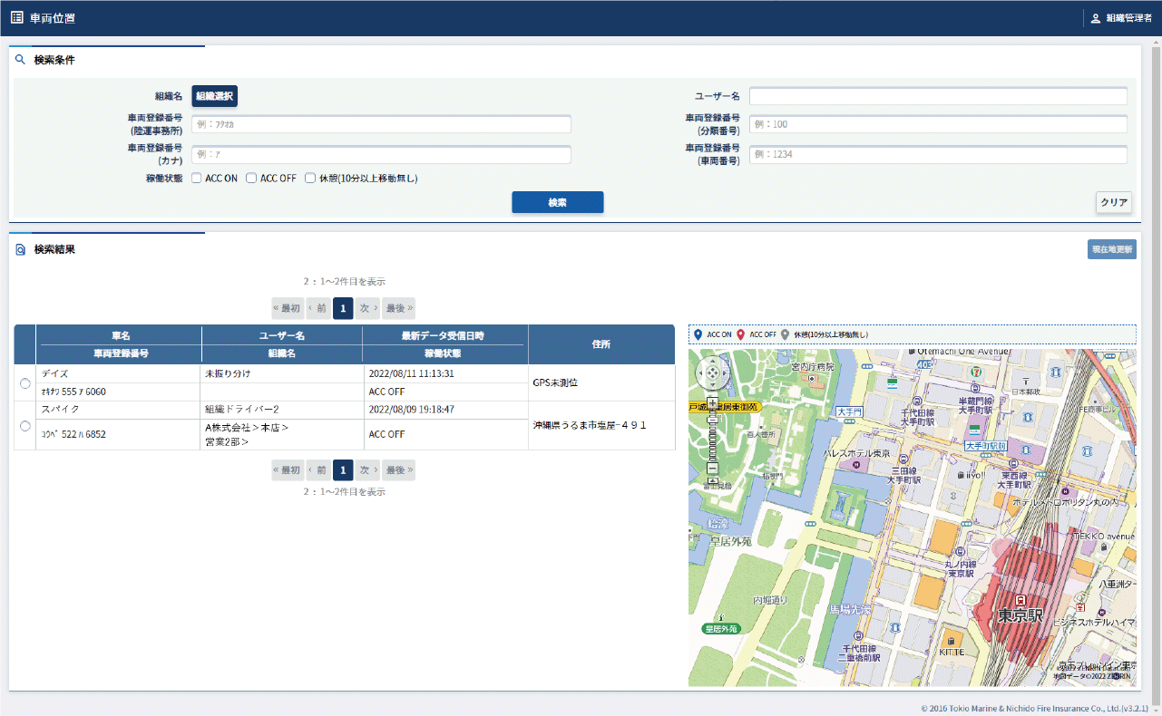1162x716 pixels.
Task: Open the 組織管理者 user account icon
Action: point(1095,18)
